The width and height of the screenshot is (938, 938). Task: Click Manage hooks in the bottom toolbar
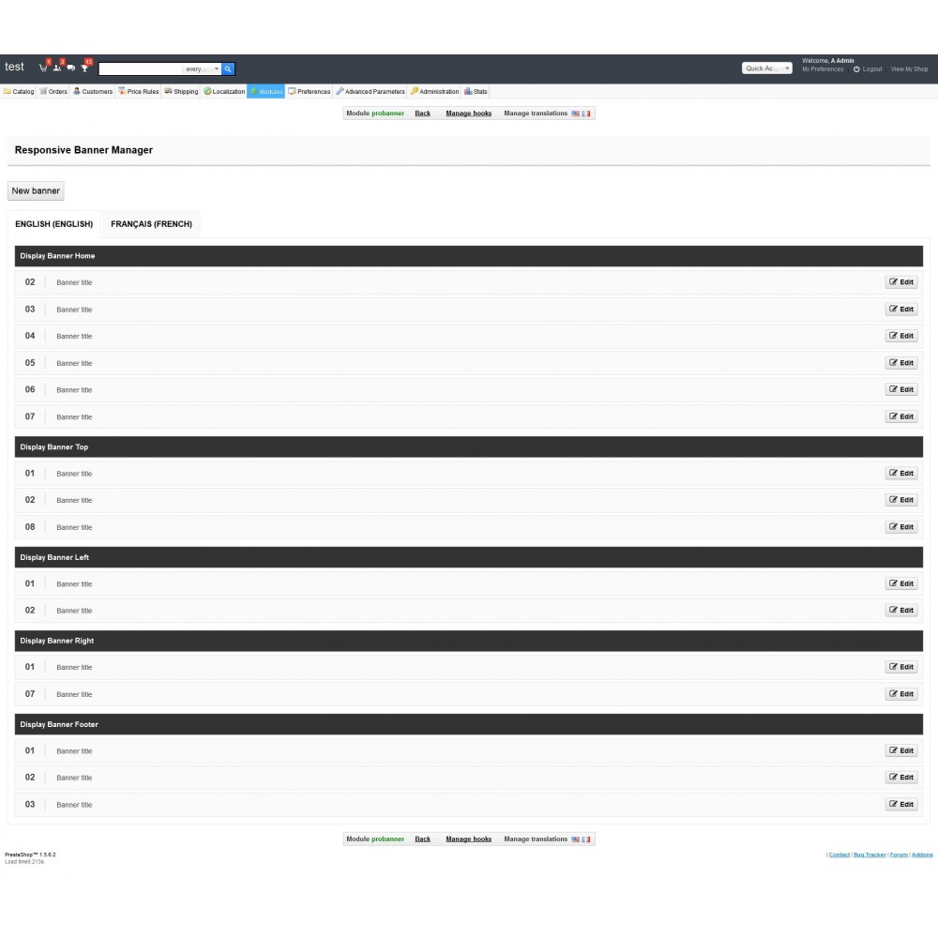[x=468, y=840]
